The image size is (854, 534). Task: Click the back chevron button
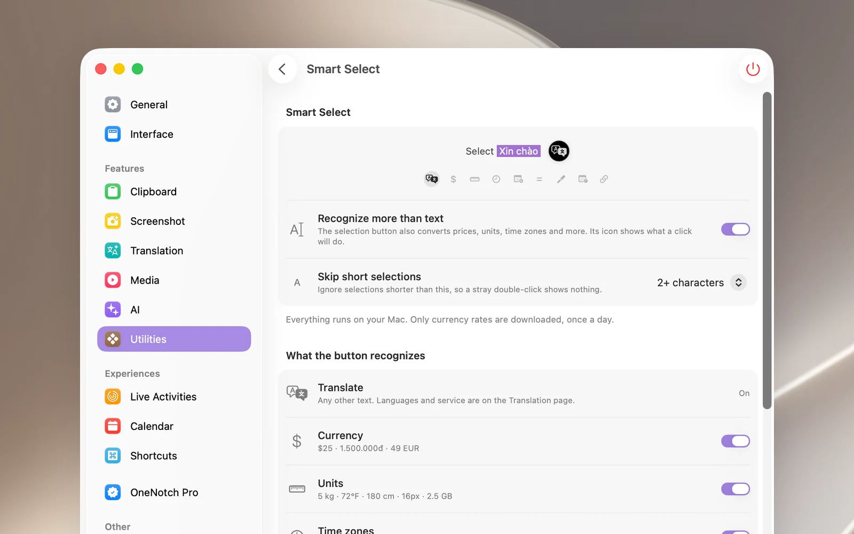tap(282, 69)
